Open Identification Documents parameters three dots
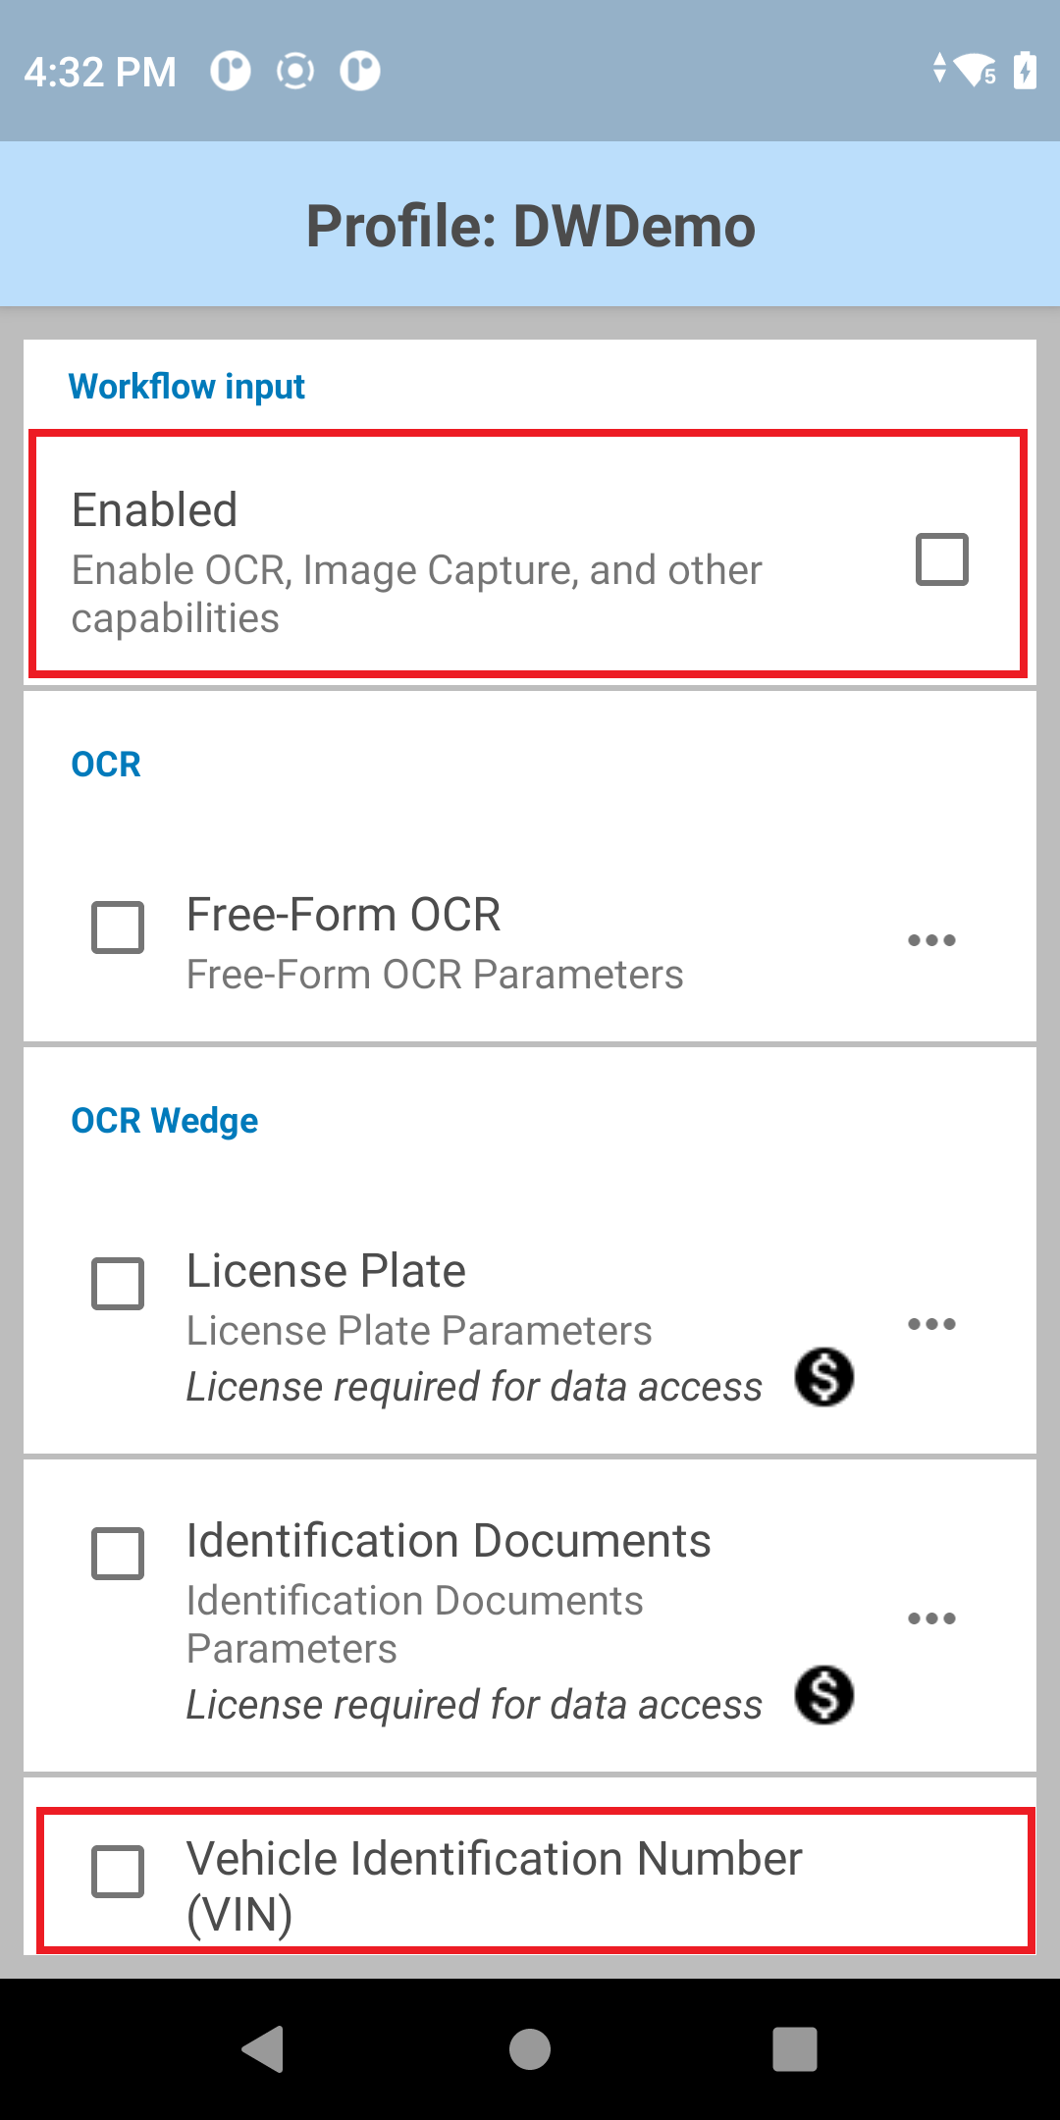The width and height of the screenshot is (1060, 2120). pos(931,1618)
